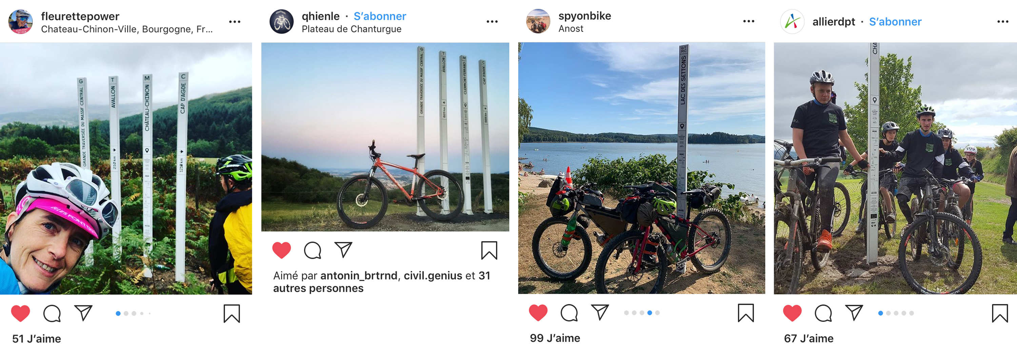Toggle the like heart on qhienle post
Screen dimensions: 1017x351
click(281, 250)
